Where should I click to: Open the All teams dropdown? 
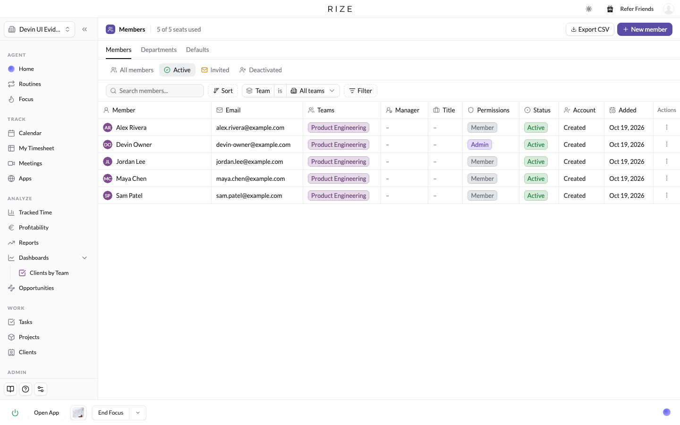click(313, 91)
